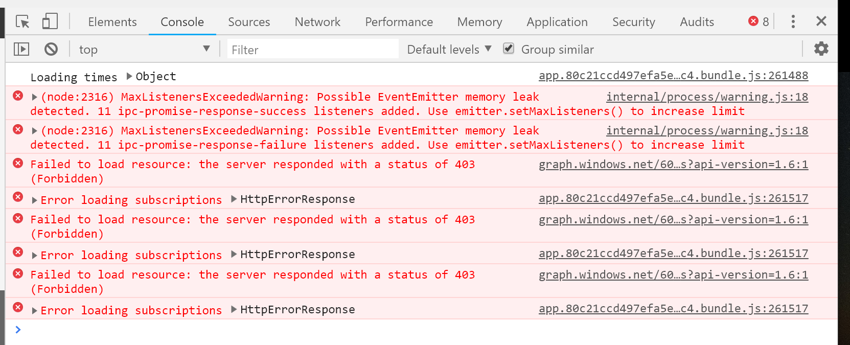Show the console sidebar drawer

21,49
